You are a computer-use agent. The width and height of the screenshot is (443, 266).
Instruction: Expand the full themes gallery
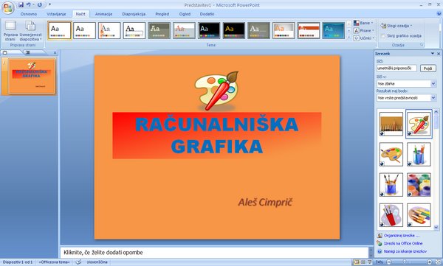[348, 38]
